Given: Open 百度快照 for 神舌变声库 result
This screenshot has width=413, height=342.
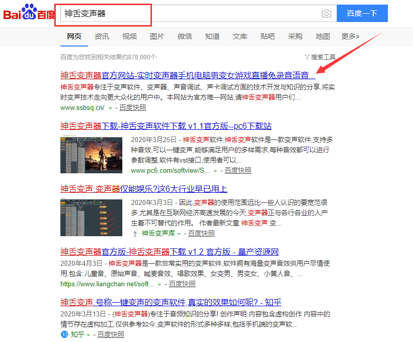Looking at the screenshot, I should click(201, 233).
